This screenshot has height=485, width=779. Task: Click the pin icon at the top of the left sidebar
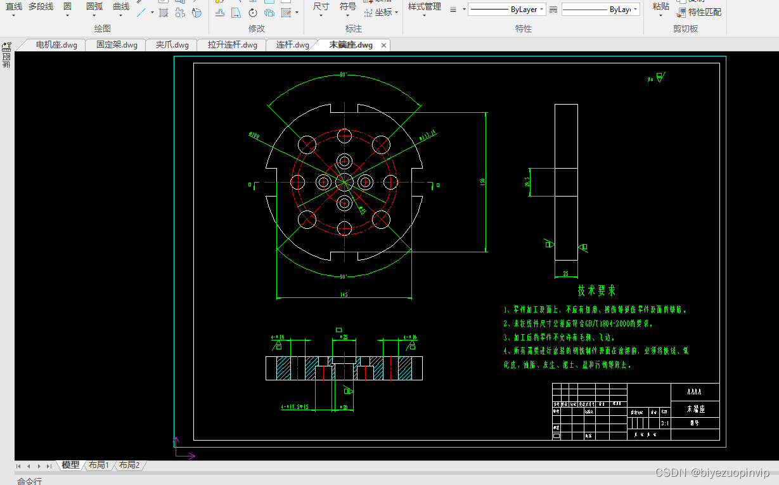pos(6,46)
